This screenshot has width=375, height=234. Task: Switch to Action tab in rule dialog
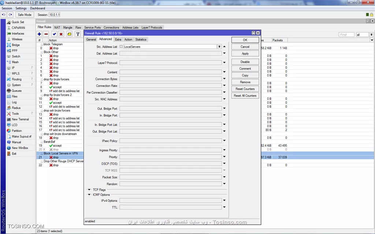[x=128, y=39]
